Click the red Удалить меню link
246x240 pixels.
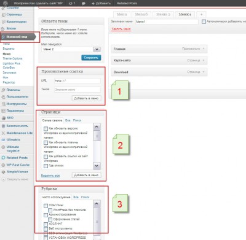coord(121,29)
